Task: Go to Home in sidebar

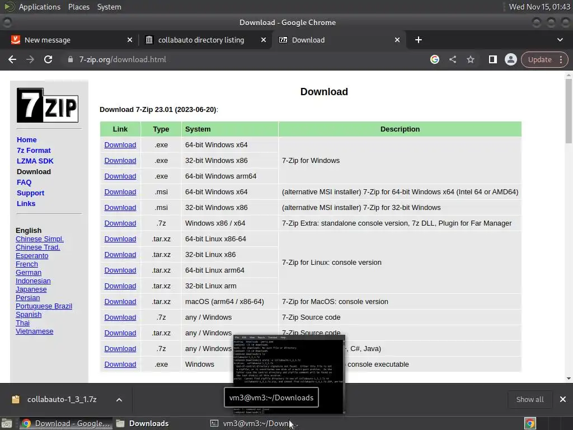Action: point(27,139)
